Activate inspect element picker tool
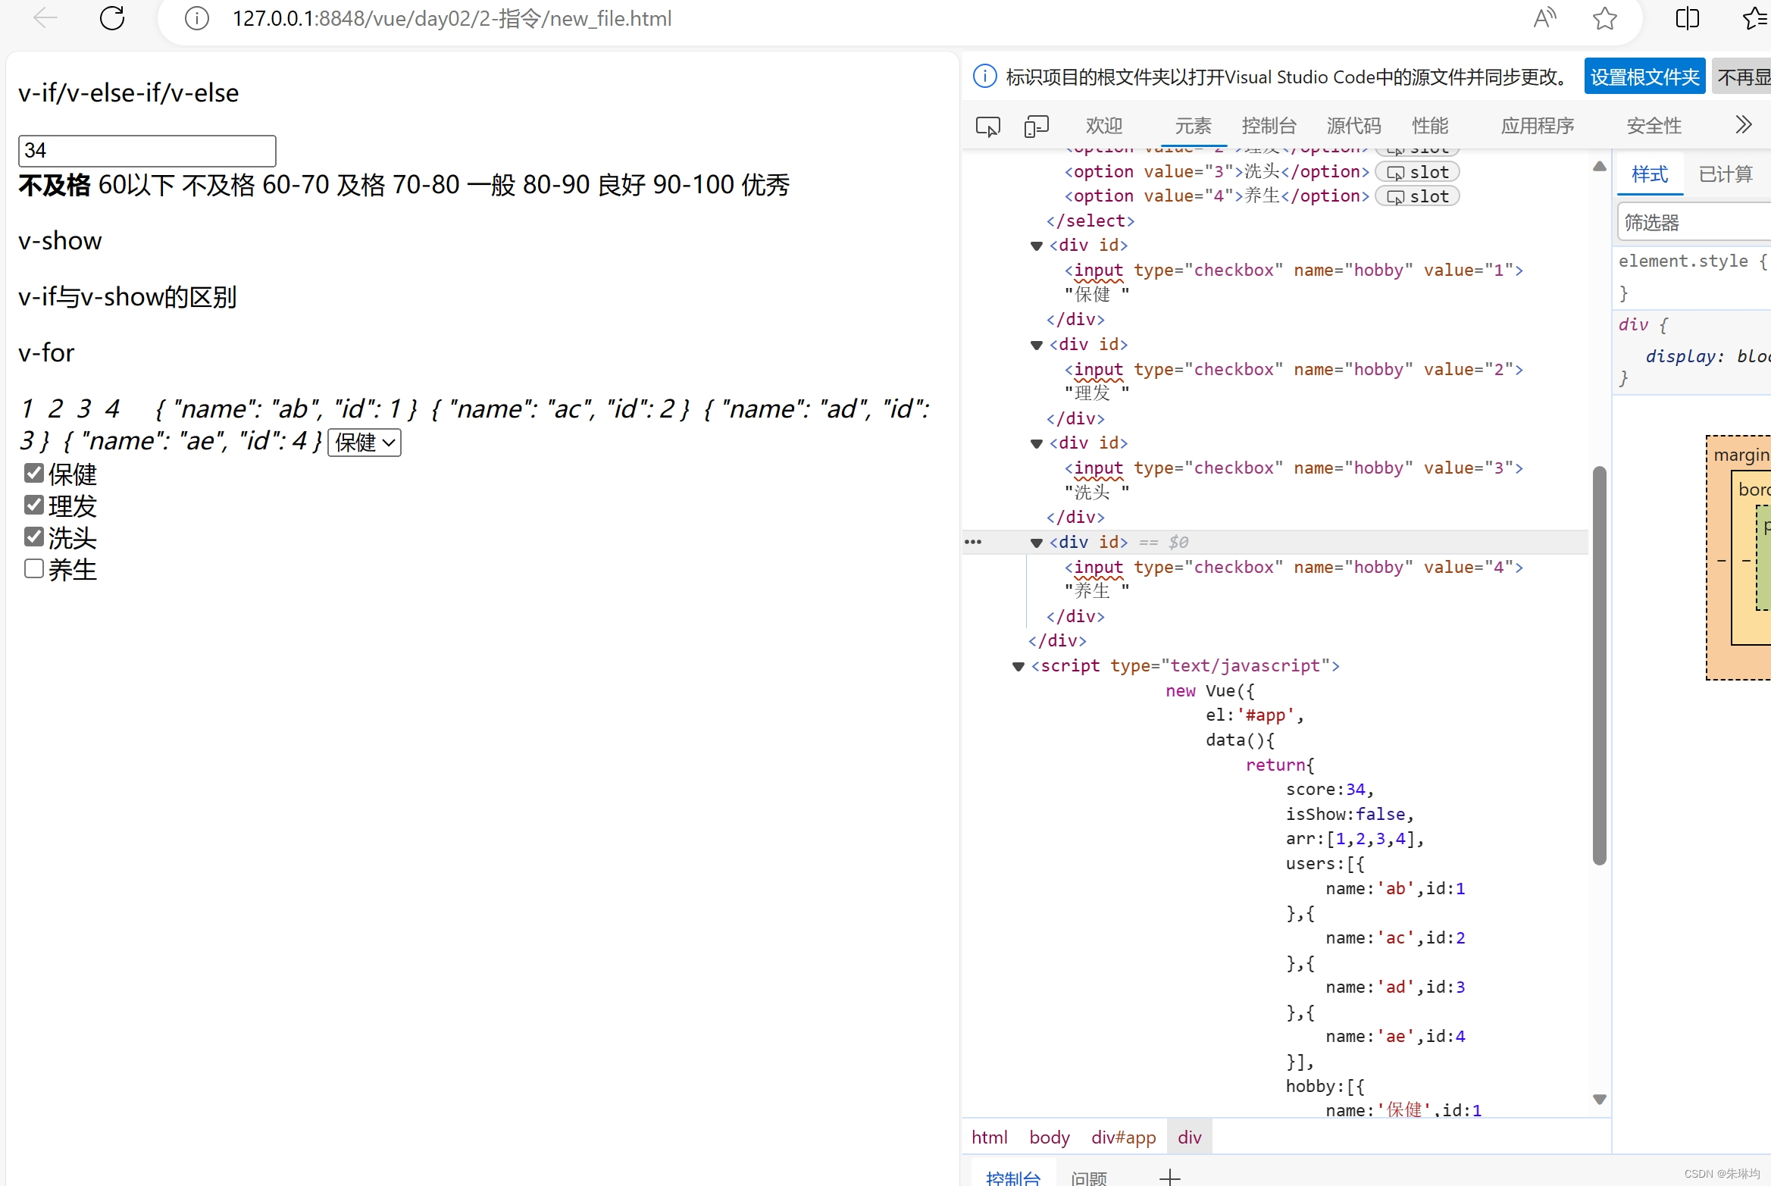This screenshot has width=1771, height=1186. click(x=987, y=126)
